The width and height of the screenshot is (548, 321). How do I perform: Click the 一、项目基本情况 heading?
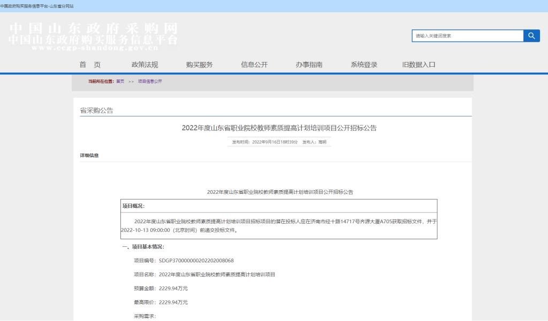pyautogui.click(x=143, y=247)
